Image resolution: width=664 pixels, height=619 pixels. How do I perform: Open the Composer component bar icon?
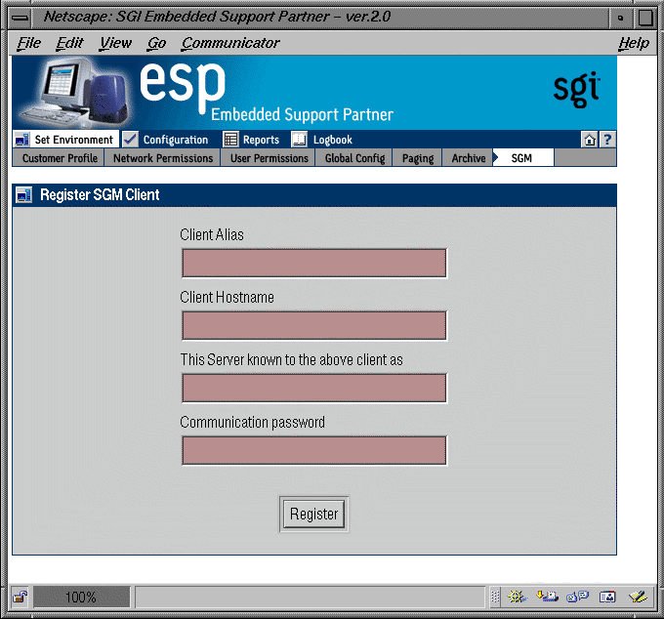pyautogui.click(x=638, y=597)
